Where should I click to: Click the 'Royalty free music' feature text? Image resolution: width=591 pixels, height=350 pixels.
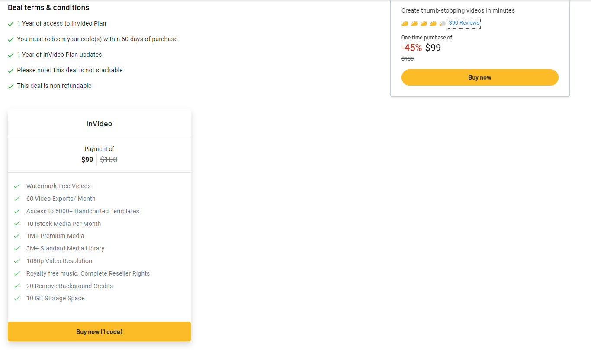coord(88,273)
